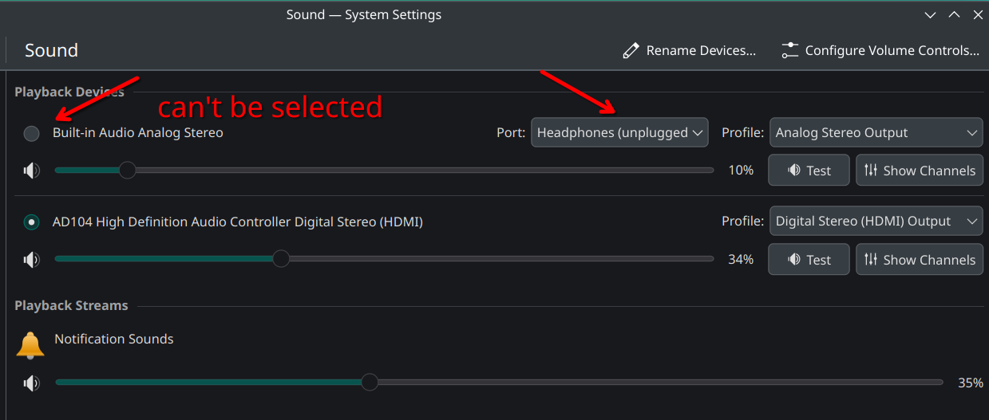Open the Analog Stereo Output profile dropdown

tap(876, 133)
